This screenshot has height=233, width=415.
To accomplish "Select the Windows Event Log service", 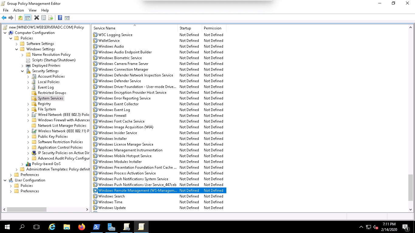I will (x=114, y=110).
